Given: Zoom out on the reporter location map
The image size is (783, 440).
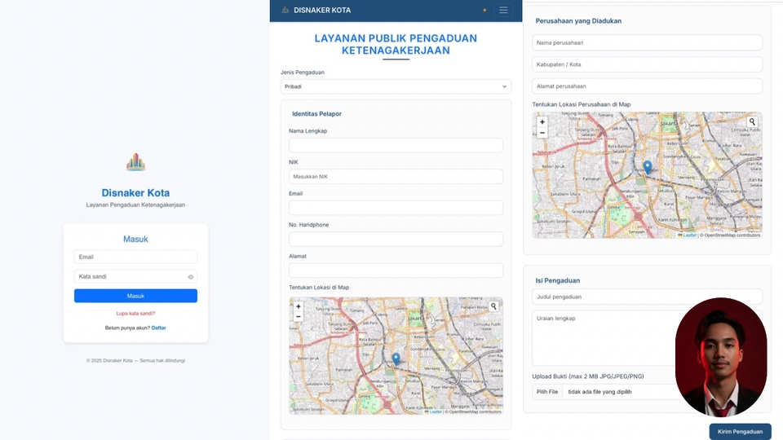Looking at the screenshot, I should tap(299, 317).
